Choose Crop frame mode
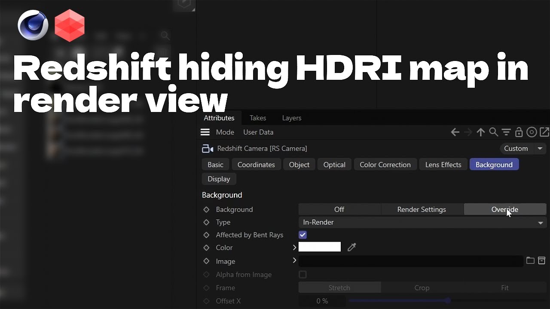This screenshot has height=309, width=550. pyautogui.click(x=422, y=288)
